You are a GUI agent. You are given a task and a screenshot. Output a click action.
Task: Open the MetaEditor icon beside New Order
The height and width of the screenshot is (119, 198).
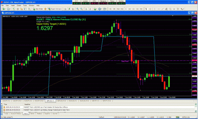point(45,9)
